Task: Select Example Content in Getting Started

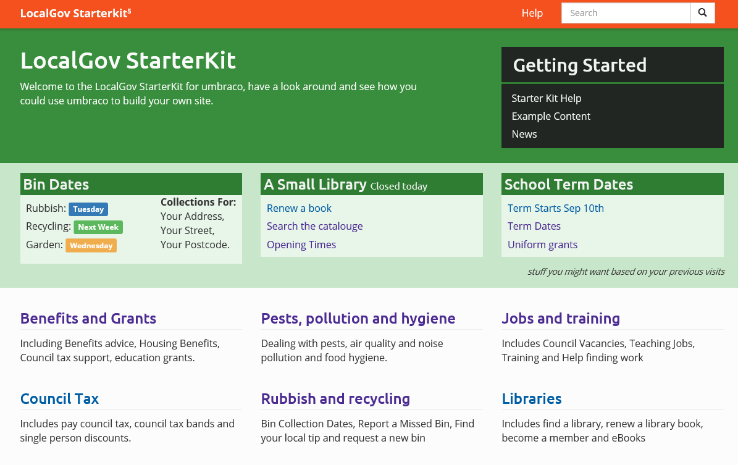Action: [x=551, y=116]
